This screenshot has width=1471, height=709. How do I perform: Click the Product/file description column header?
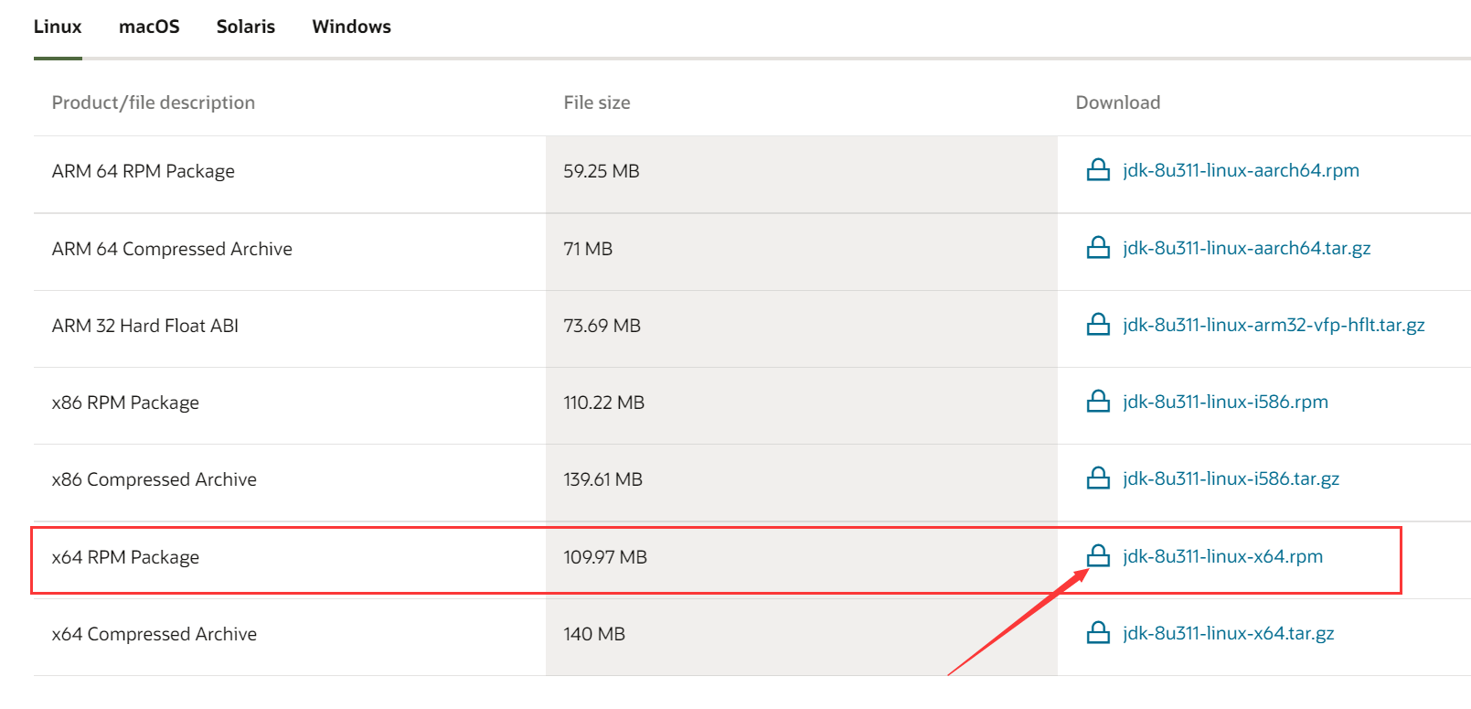coord(154,102)
